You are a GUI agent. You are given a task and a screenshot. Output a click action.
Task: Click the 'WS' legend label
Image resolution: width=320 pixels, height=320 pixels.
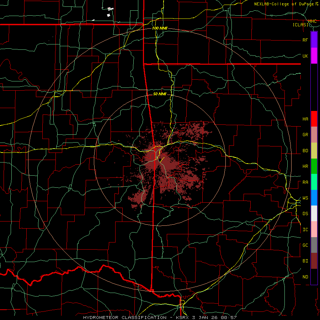pos(305,198)
